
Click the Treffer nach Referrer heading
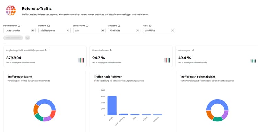[x=108, y=77]
